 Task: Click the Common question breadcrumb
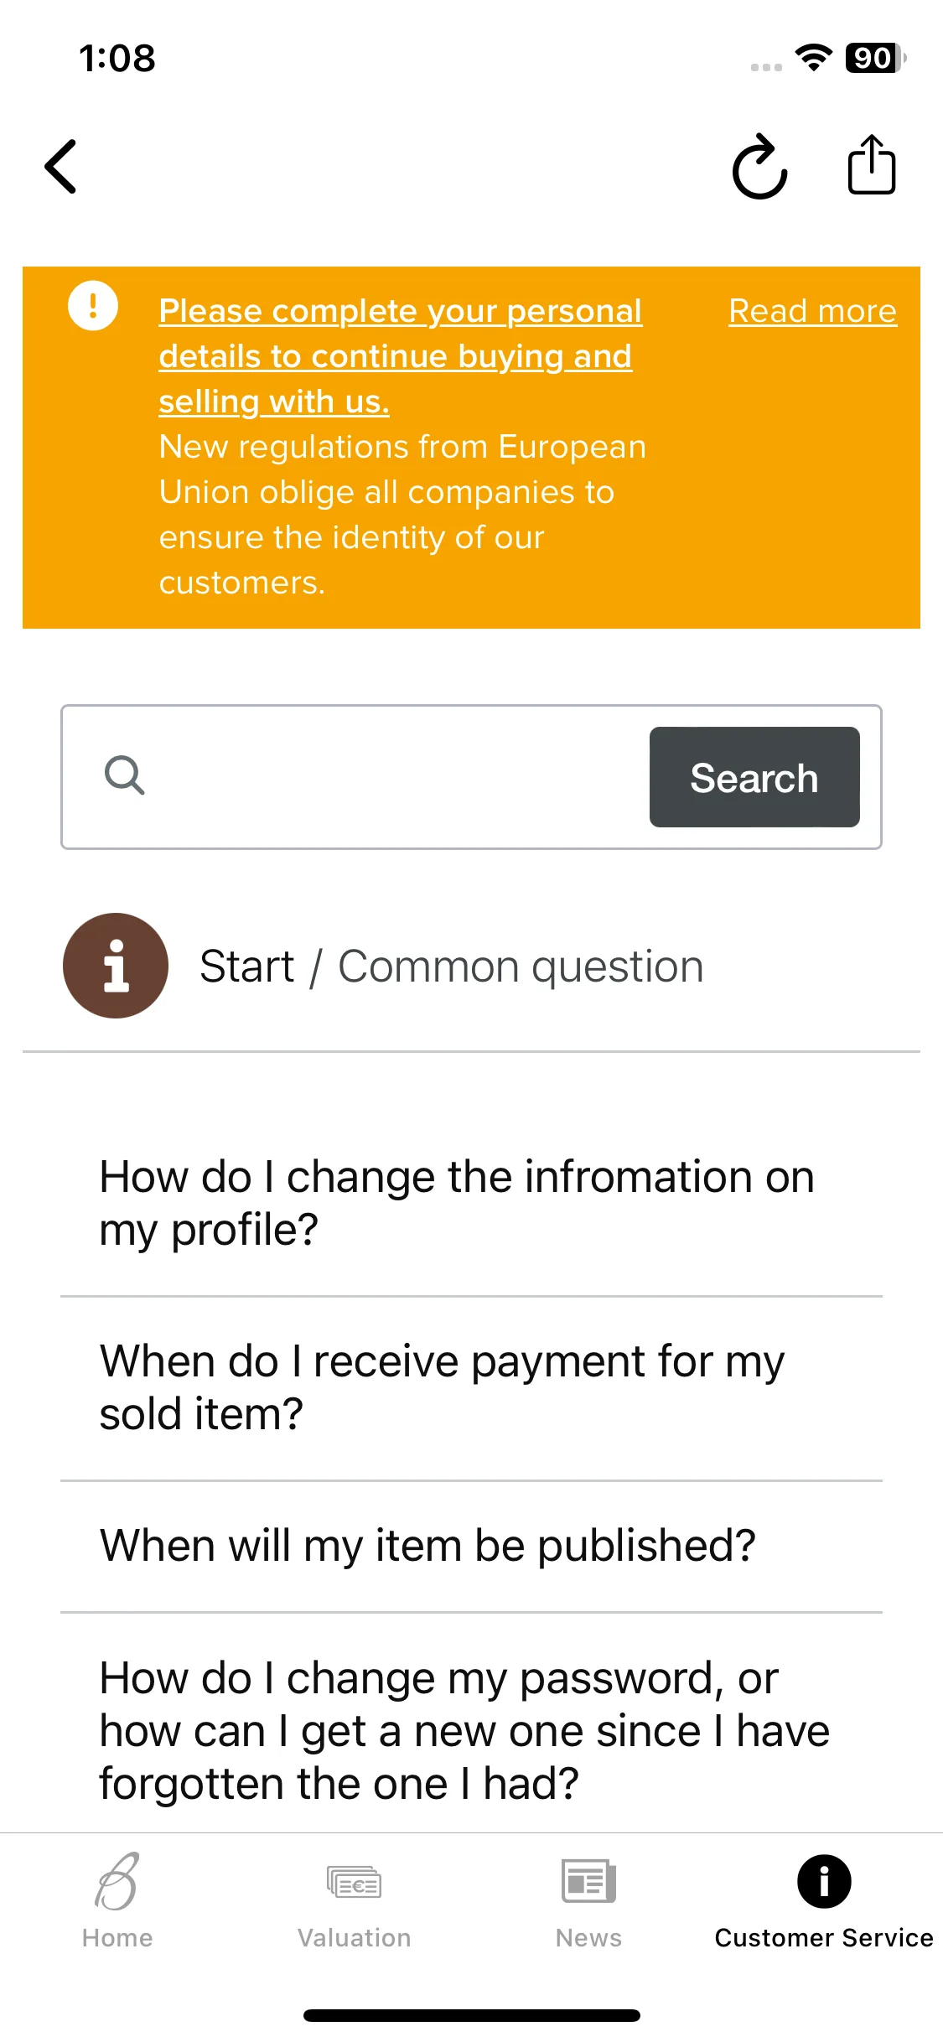pyautogui.click(x=521, y=967)
